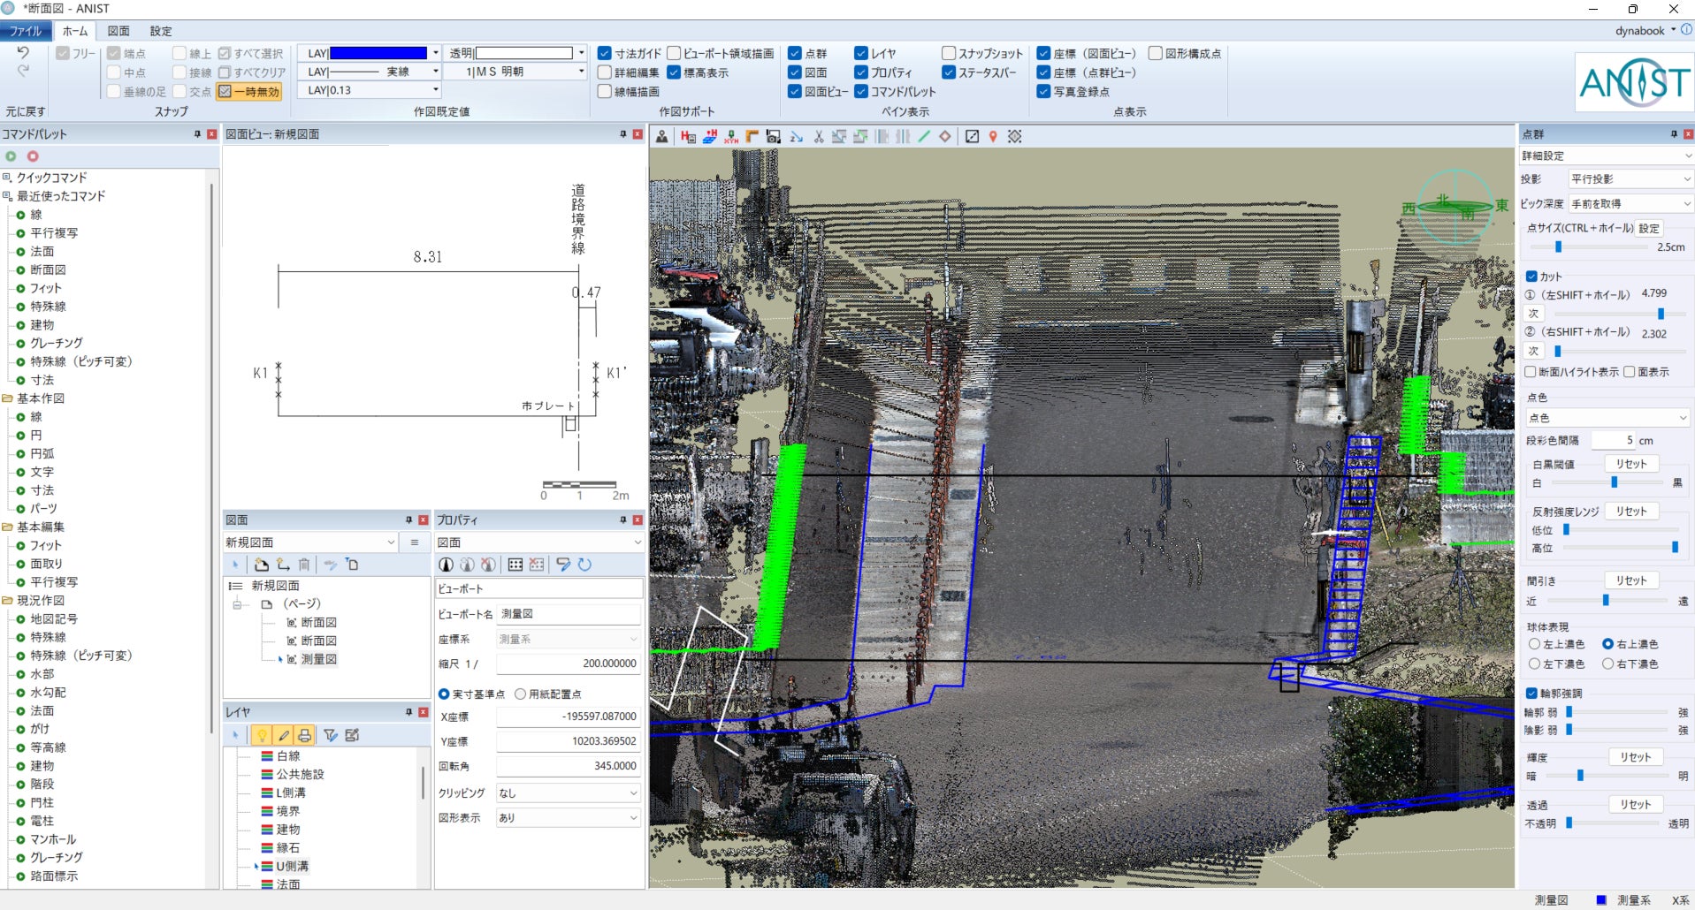Switch to the 図面 ribbon tab
The image size is (1695, 910).
pos(118,31)
